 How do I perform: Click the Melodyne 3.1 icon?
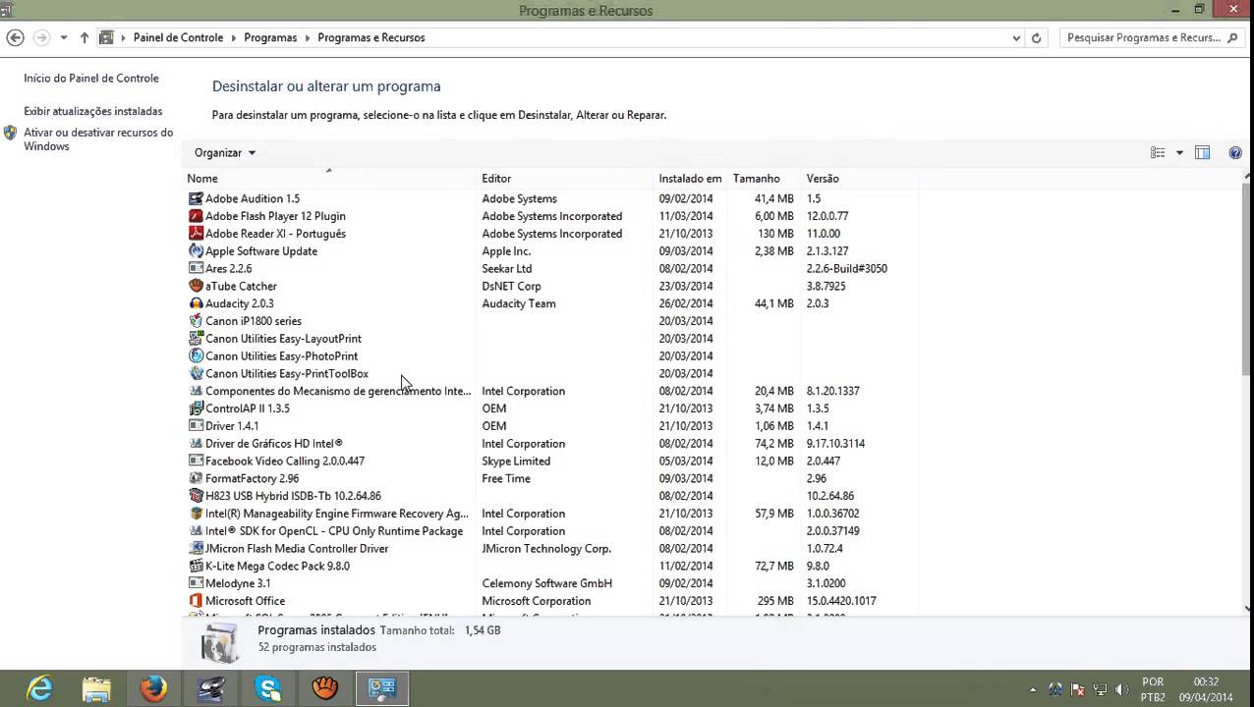click(196, 583)
